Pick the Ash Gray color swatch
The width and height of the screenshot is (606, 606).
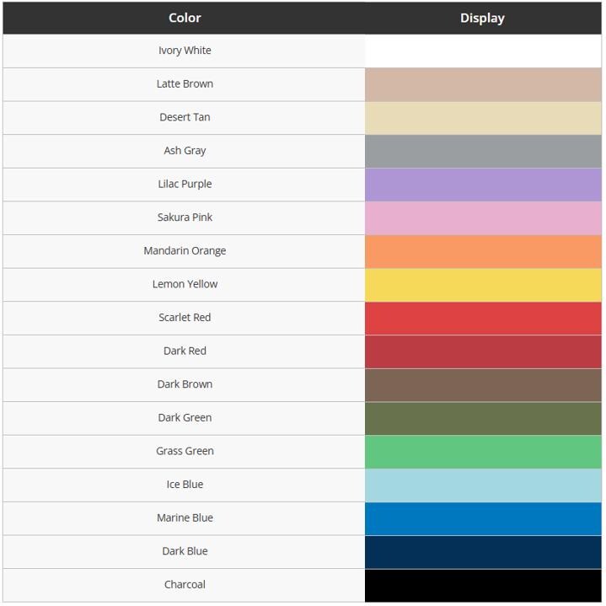pos(483,152)
